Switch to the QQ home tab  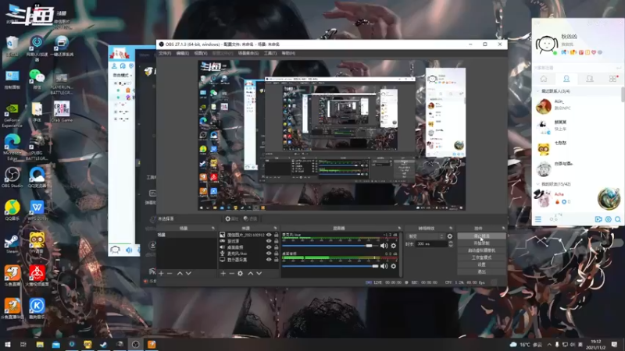pyautogui.click(x=543, y=79)
